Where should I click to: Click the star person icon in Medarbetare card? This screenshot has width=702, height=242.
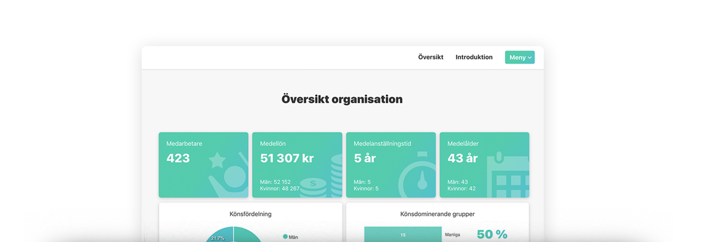229,175
